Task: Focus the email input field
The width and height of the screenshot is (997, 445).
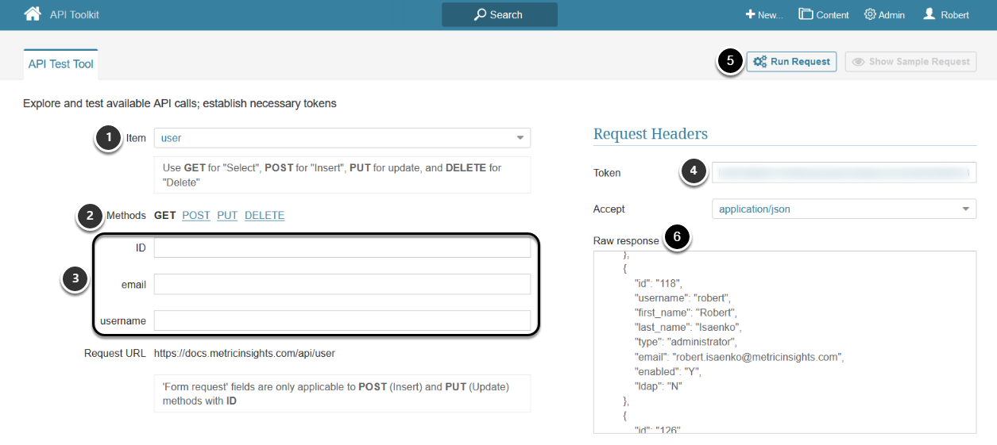Action: [x=342, y=284]
